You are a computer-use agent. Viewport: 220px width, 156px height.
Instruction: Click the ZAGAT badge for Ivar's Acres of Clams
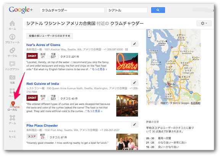click(32, 56)
